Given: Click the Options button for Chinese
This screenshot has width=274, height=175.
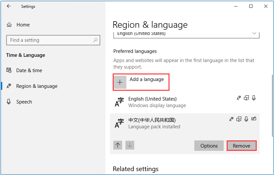Looking at the screenshot, I should [209, 146].
